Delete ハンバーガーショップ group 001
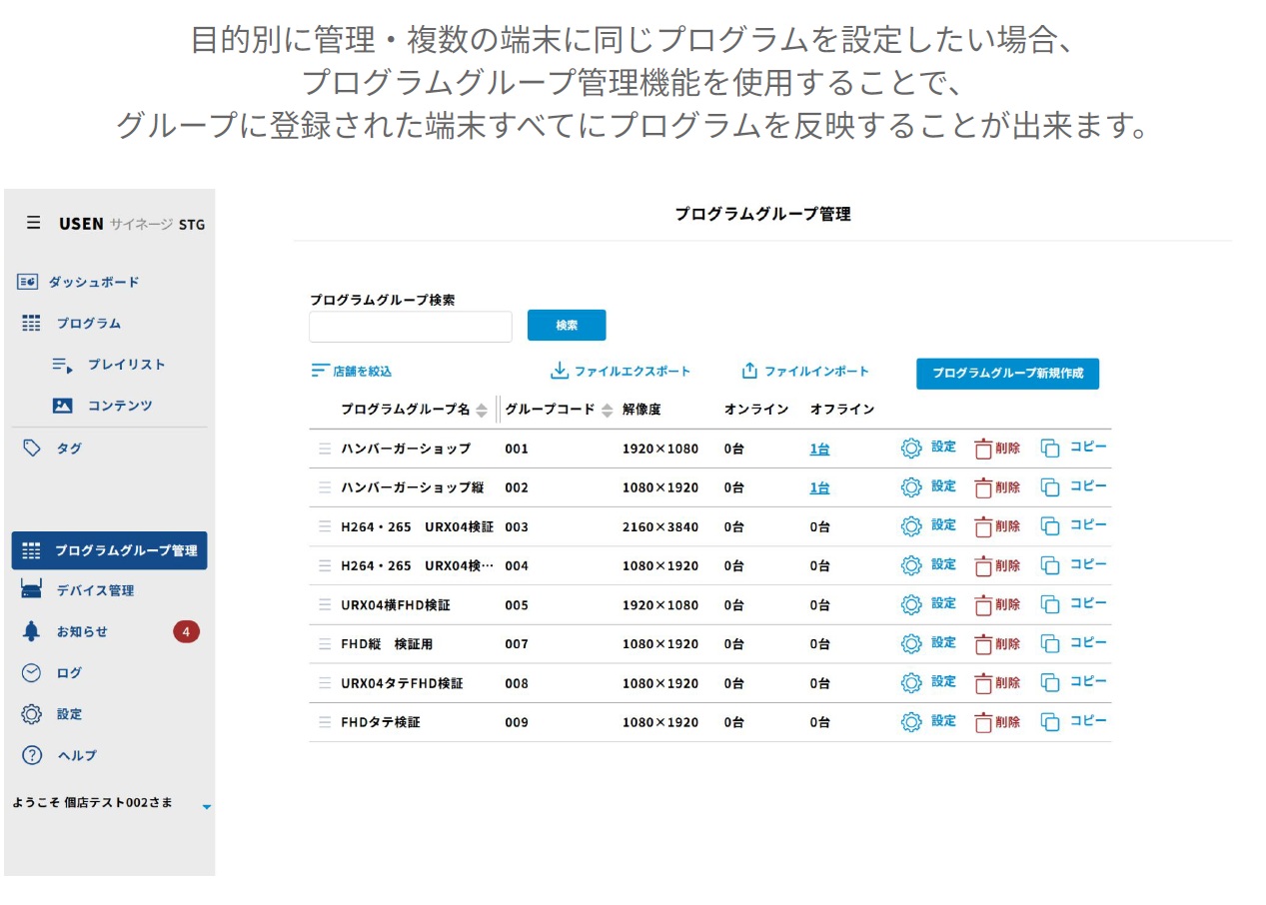This screenshot has width=1266, height=905. [997, 449]
